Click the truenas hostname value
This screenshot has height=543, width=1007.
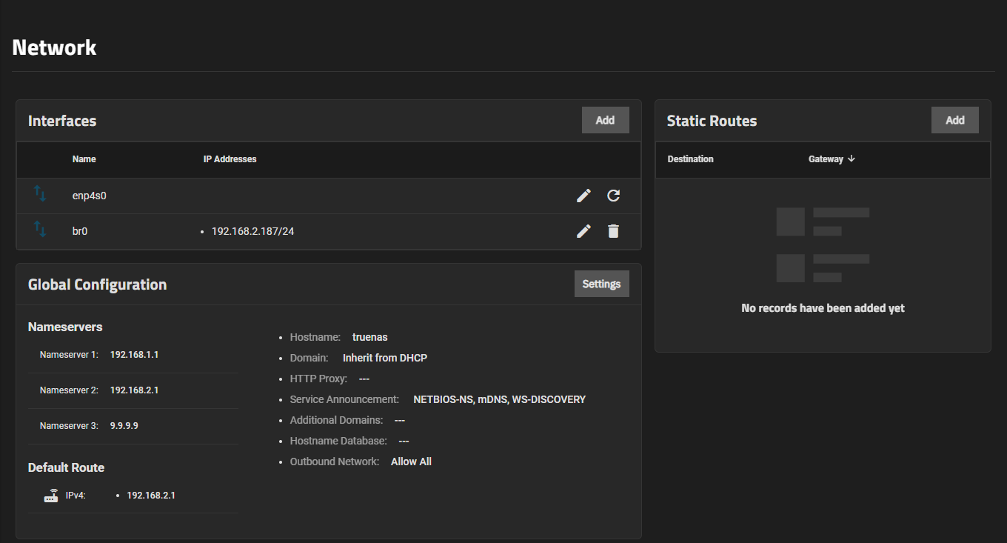(x=369, y=337)
